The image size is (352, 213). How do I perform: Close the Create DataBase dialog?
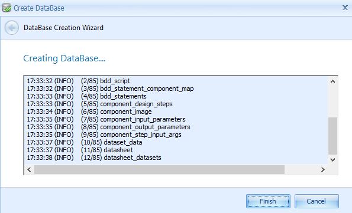(345, 8)
